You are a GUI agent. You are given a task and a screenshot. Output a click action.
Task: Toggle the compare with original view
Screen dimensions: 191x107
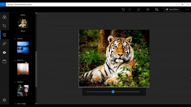(148, 10)
